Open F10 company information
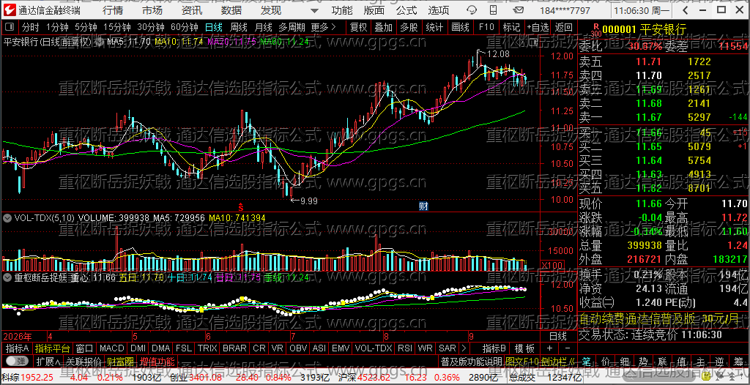The height and width of the screenshot is (385, 750). (x=486, y=27)
